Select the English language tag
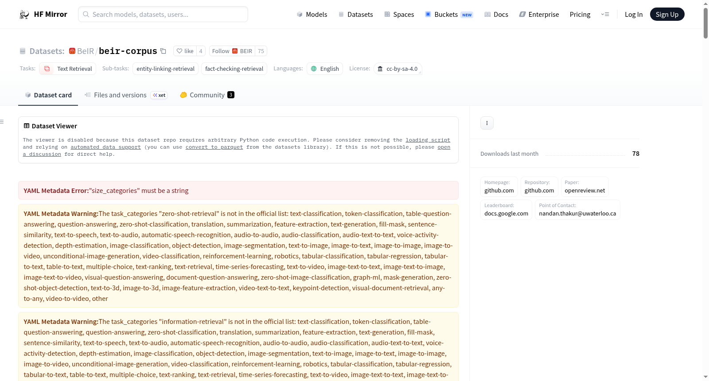Viewport: 709px width, 381px height. click(x=325, y=69)
